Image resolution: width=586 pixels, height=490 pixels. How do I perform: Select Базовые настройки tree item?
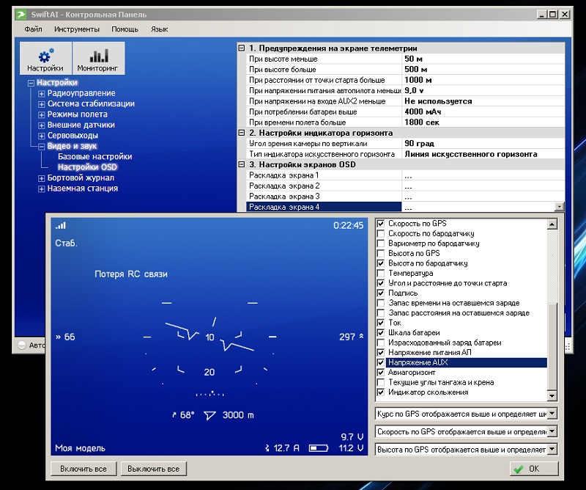point(95,156)
